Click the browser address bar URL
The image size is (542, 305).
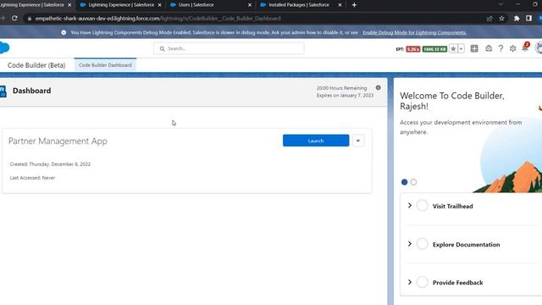(x=158, y=19)
